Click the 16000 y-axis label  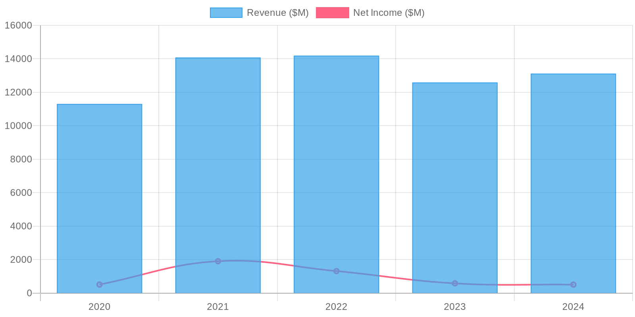pyautogui.click(x=18, y=25)
